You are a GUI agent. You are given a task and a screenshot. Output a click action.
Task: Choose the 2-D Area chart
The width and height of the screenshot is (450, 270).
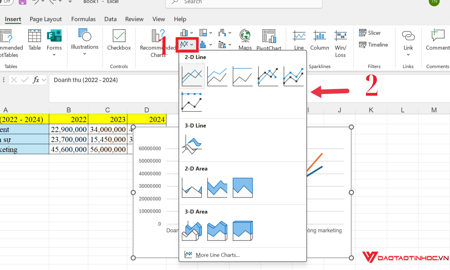pyautogui.click(x=192, y=188)
